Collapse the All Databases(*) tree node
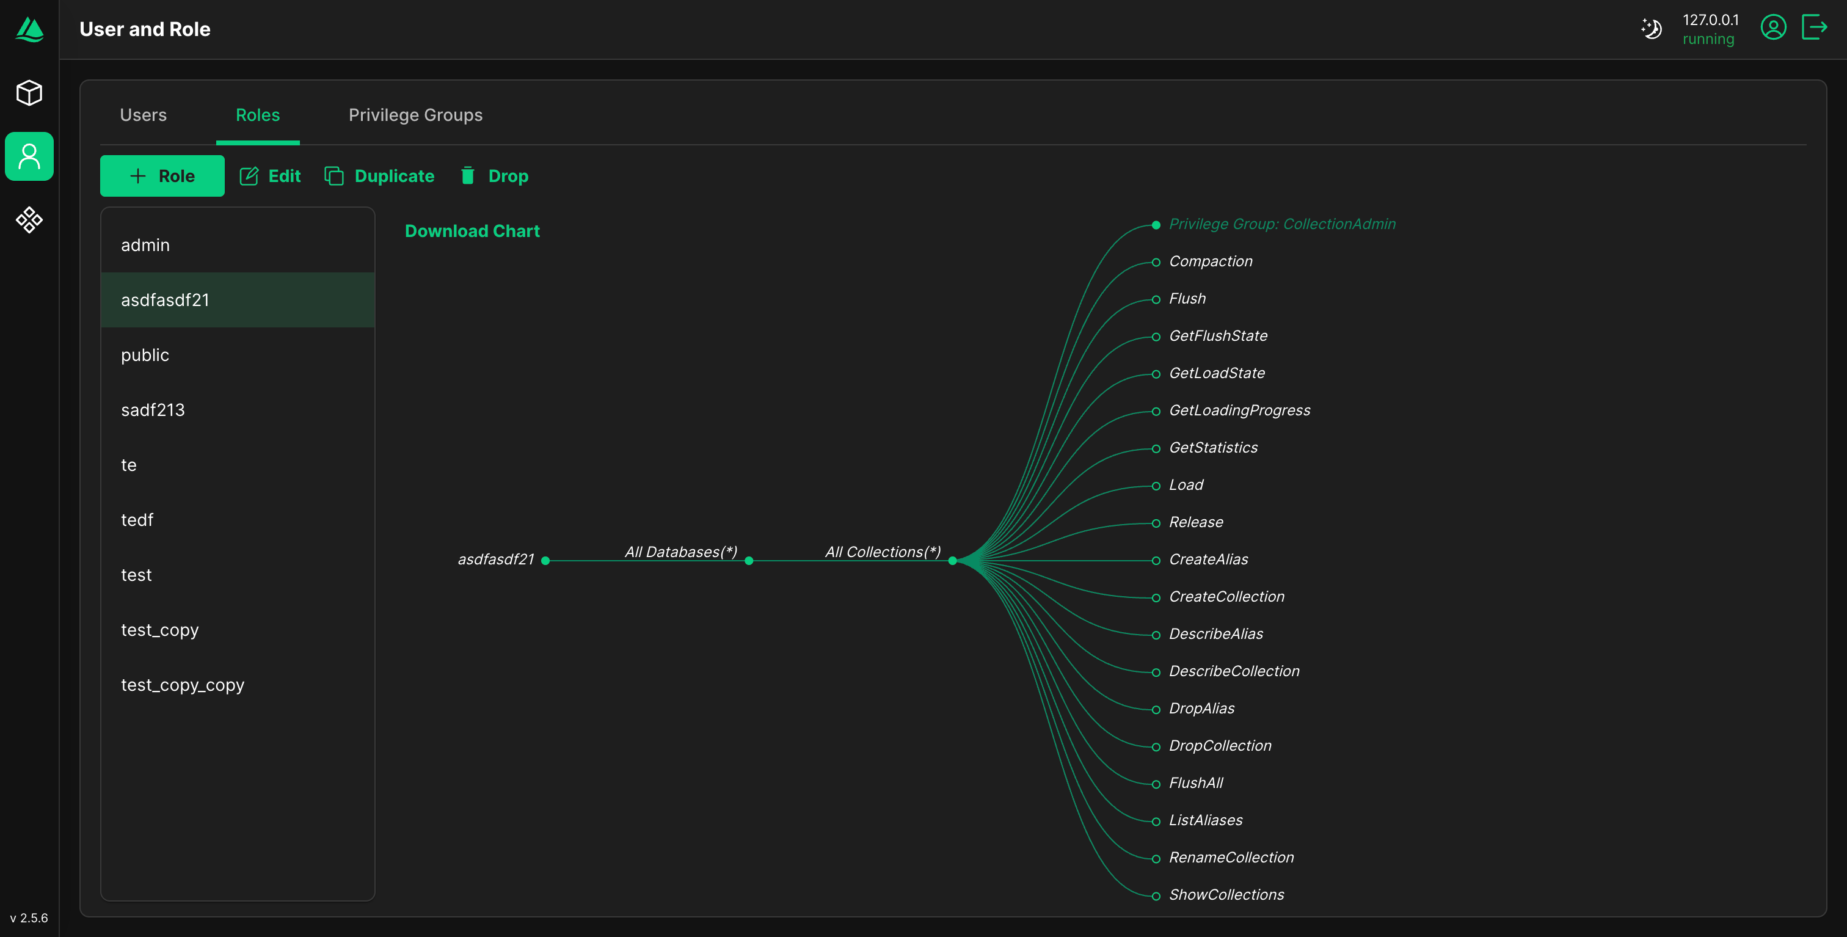The height and width of the screenshot is (937, 1847). click(749, 561)
